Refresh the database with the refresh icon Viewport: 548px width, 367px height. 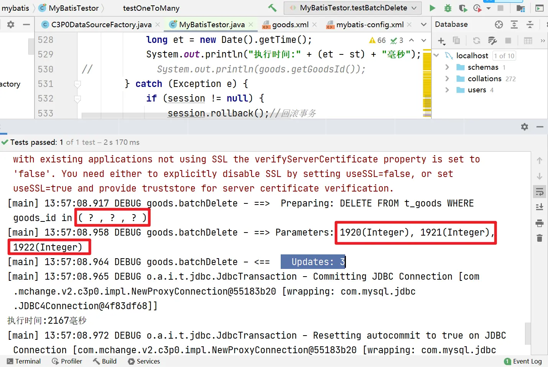[x=477, y=40]
